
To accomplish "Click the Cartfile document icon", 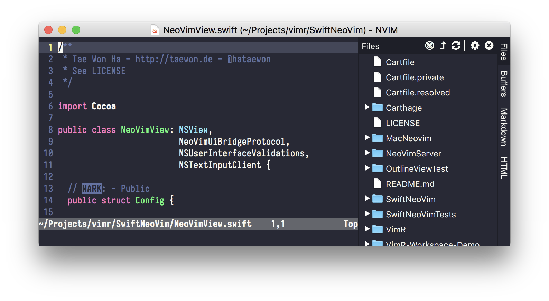I will pos(378,62).
